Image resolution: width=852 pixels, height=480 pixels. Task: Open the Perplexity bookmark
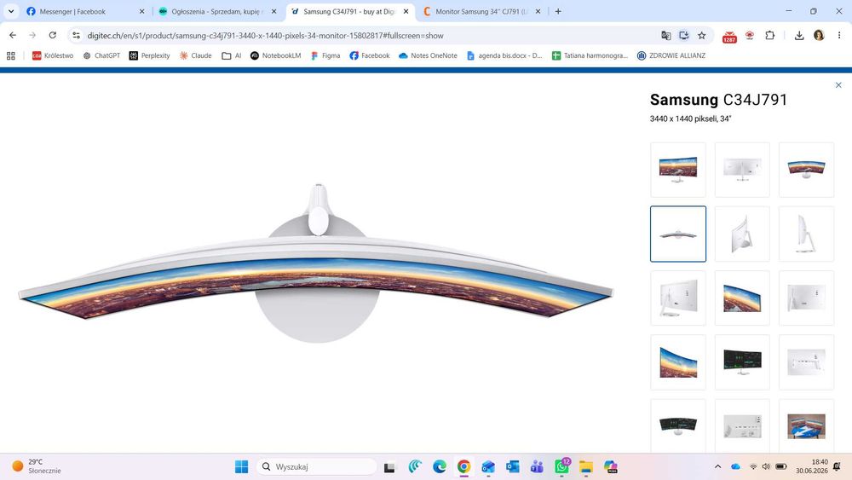(149, 55)
